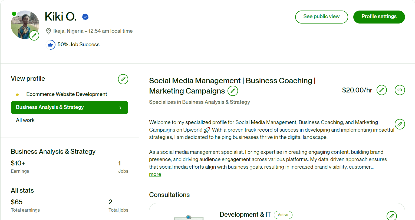Click the See public view button

point(321,17)
